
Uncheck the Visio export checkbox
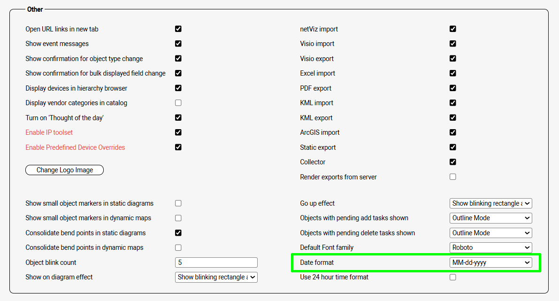pos(453,59)
